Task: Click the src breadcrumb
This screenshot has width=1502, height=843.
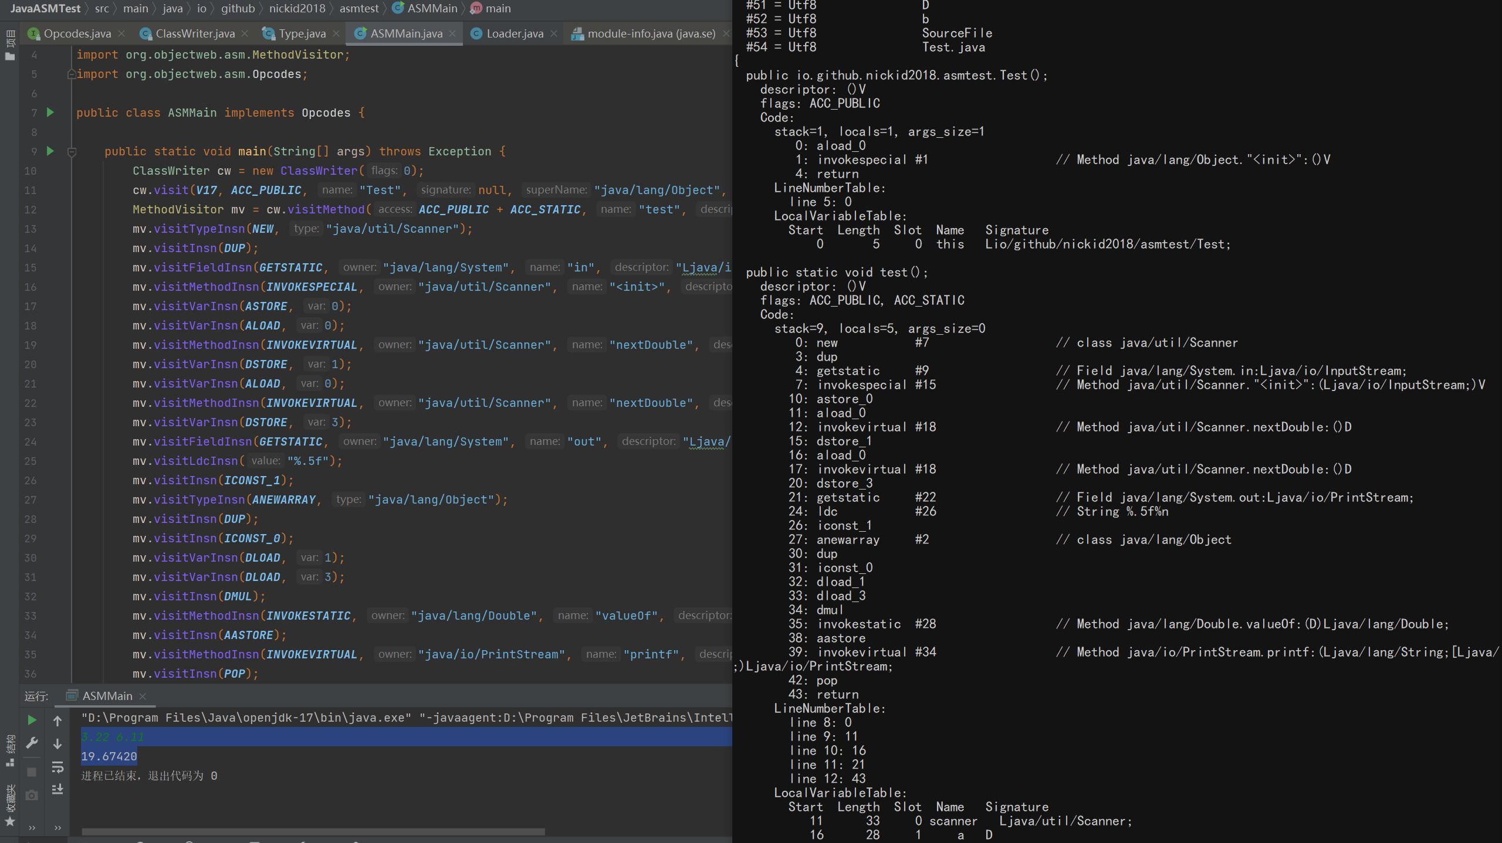Action: 102,8
